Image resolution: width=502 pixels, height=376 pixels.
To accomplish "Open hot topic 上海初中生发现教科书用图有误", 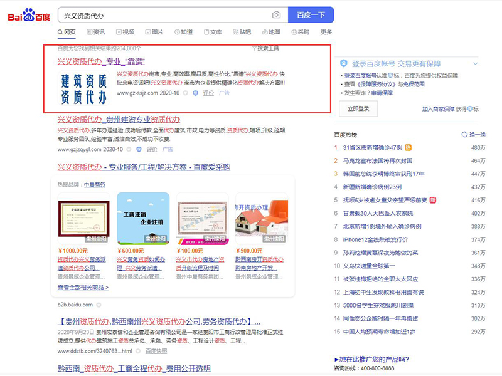I will pos(383,292).
